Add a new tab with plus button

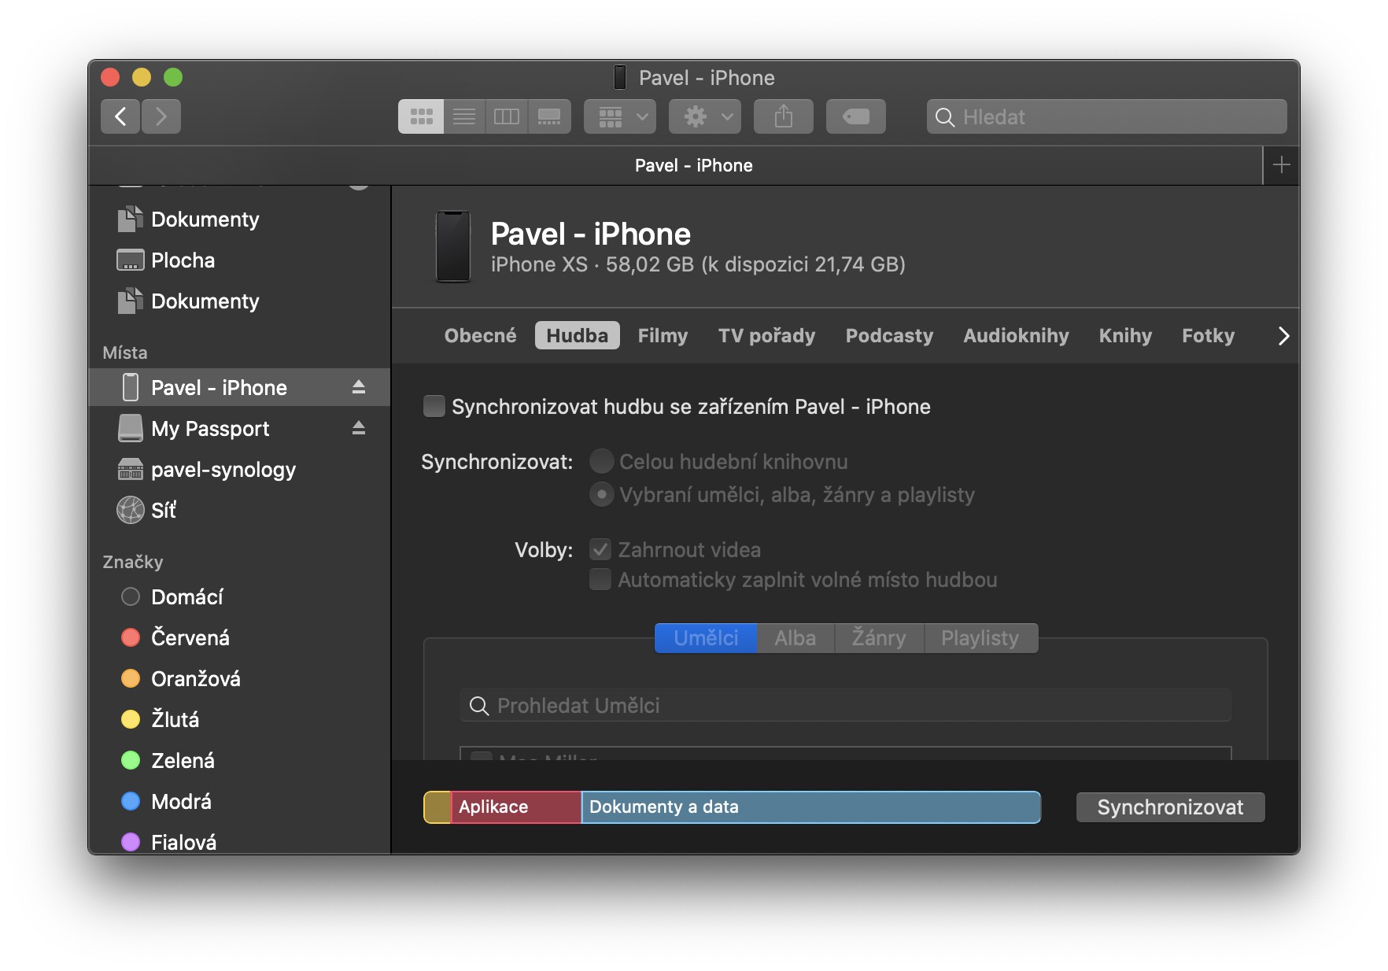point(1282,165)
